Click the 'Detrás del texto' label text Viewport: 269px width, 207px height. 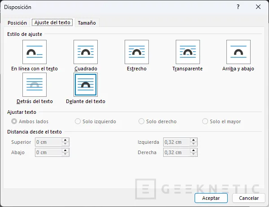[35, 101]
